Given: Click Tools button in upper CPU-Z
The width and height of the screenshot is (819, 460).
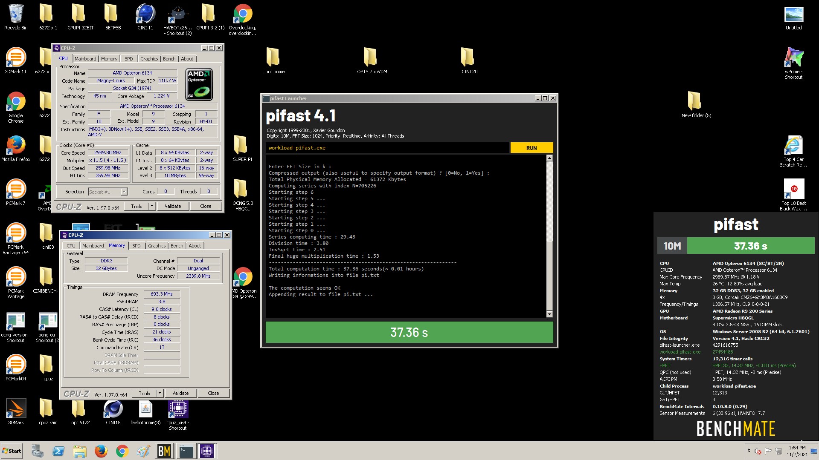Looking at the screenshot, I should 136,207.
